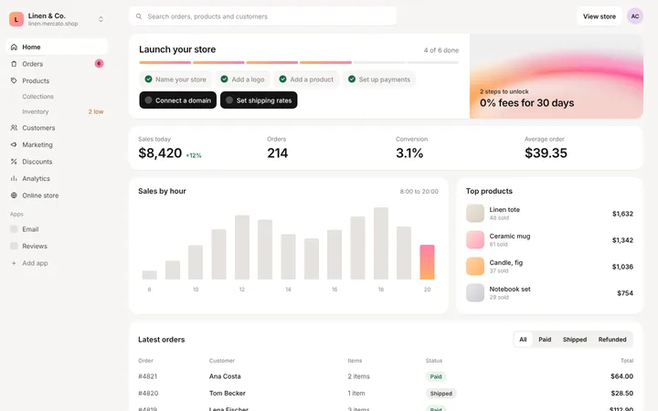
Task: Click the highlighted pink bar at hour 20
Action: click(x=427, y=262)
